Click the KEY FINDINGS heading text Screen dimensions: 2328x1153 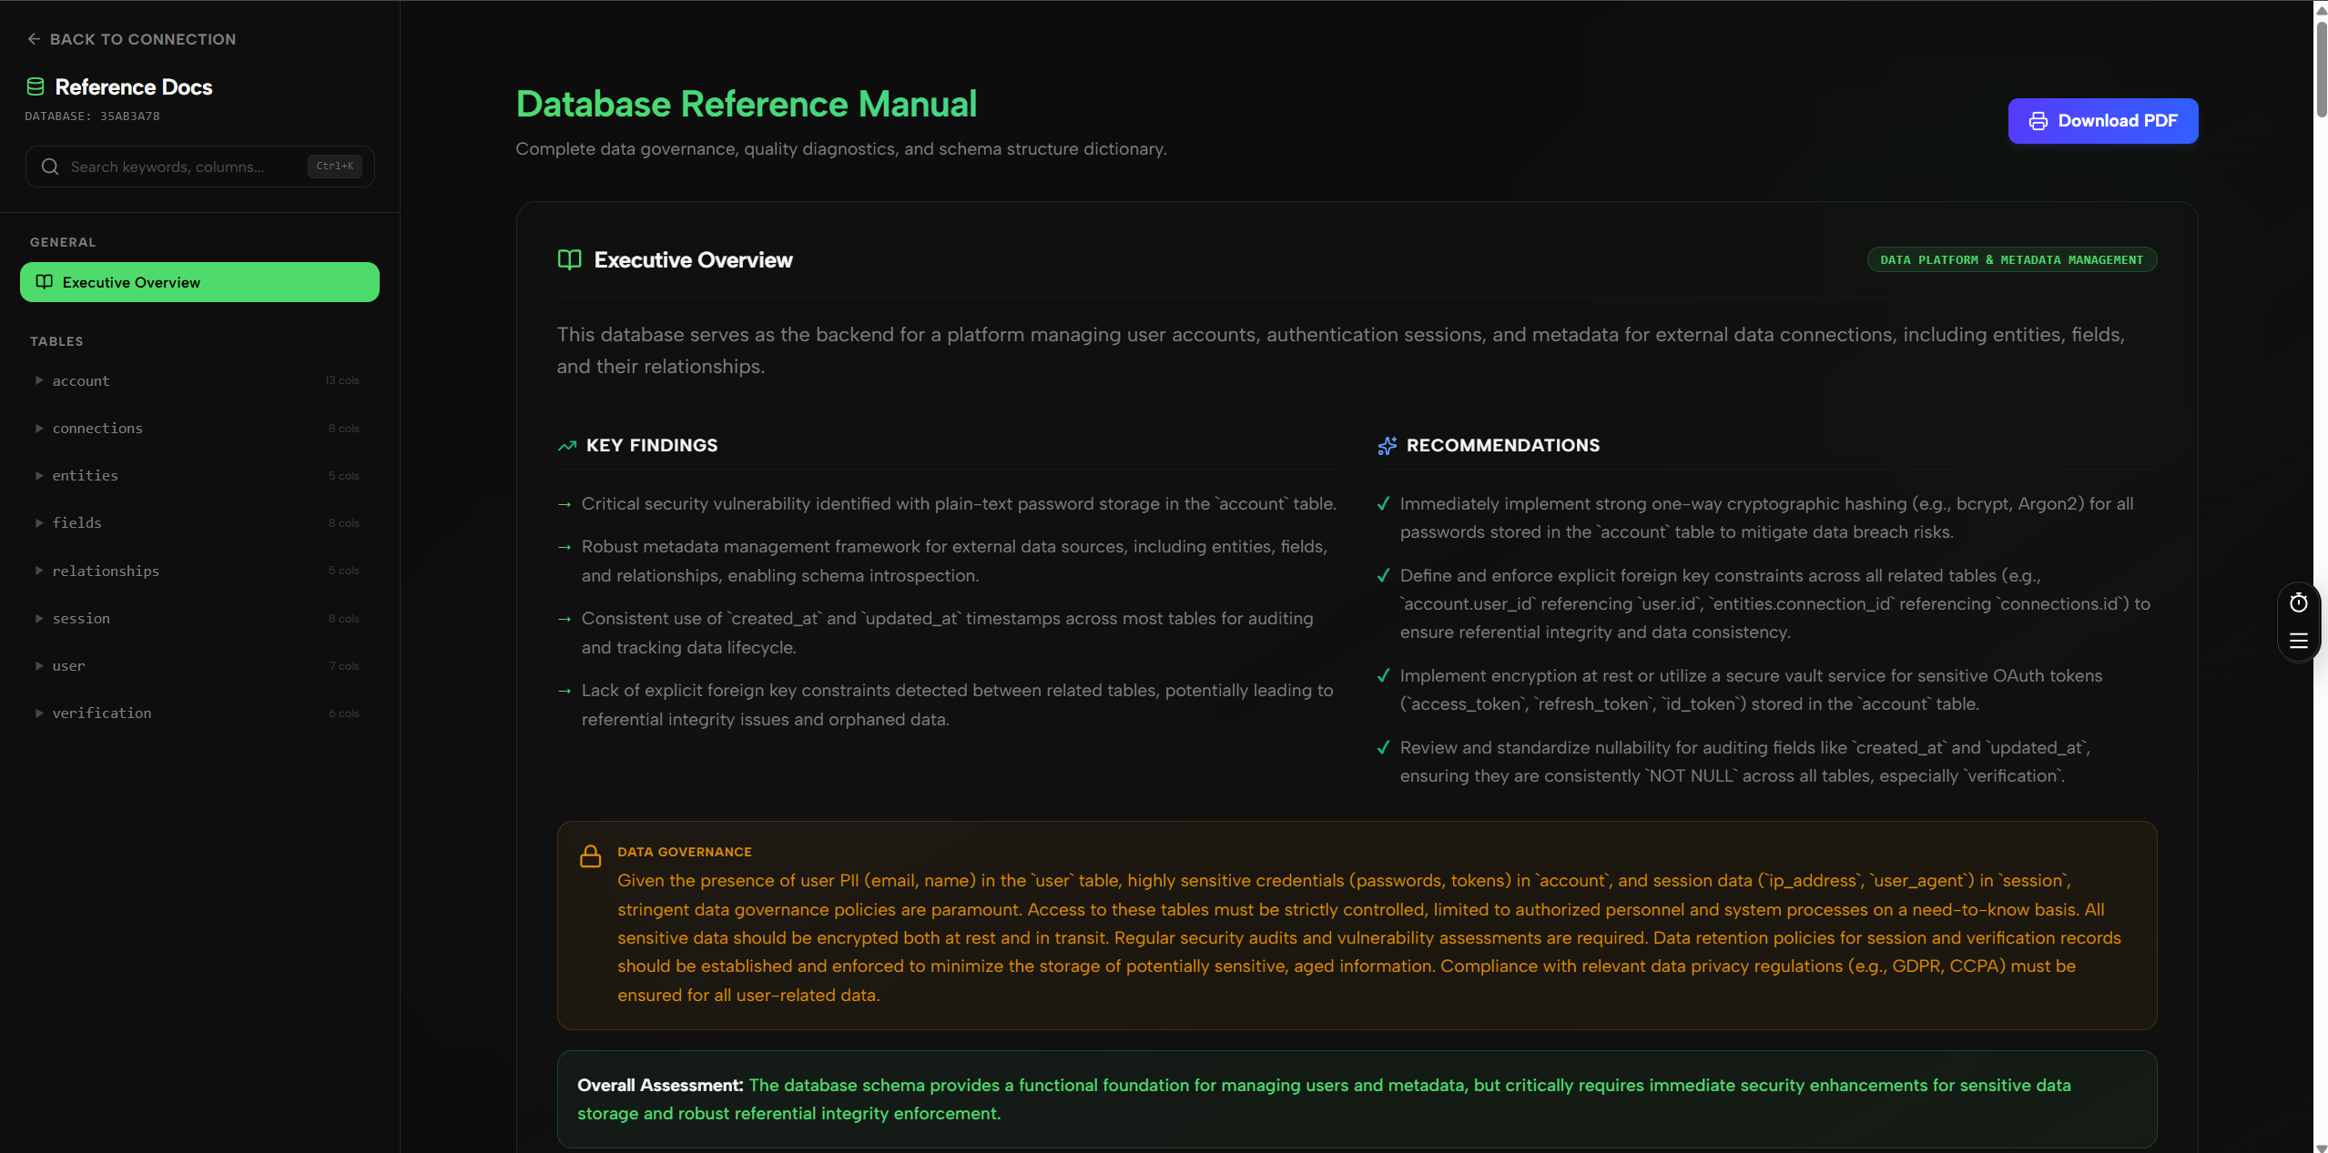point(652,445)
